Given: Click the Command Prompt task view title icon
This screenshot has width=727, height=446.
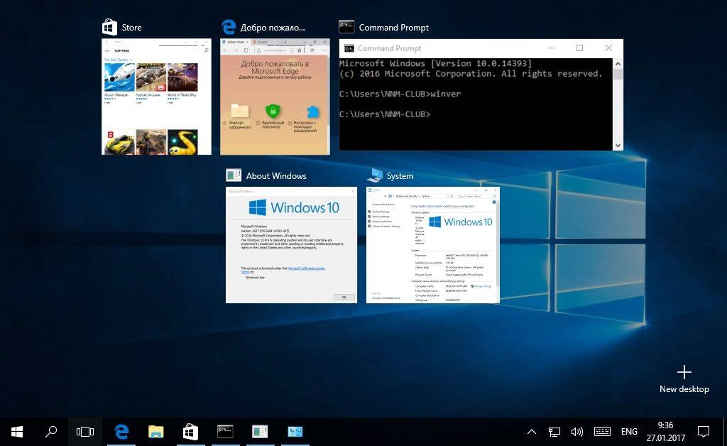Looking at the screenshot, I should 346,27.
